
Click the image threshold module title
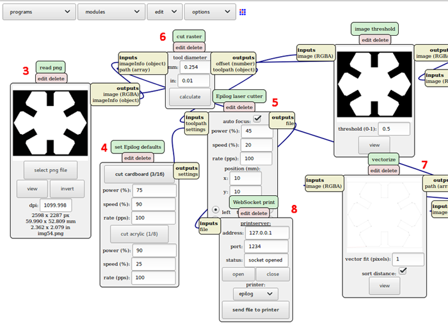(x=374, y=29)
